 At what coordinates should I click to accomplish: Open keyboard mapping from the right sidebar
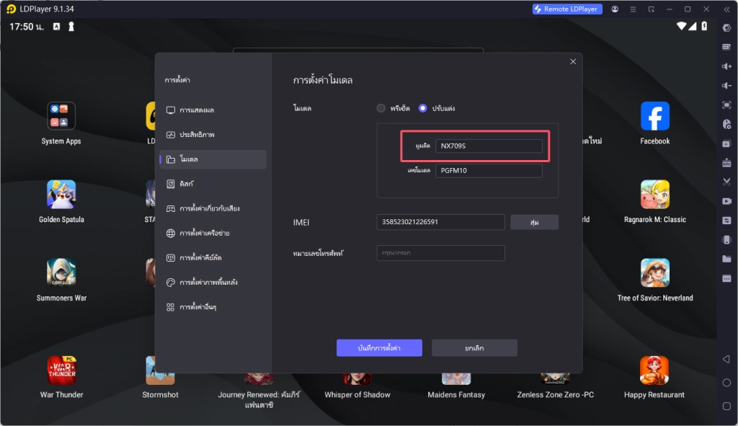pos(726,45)
